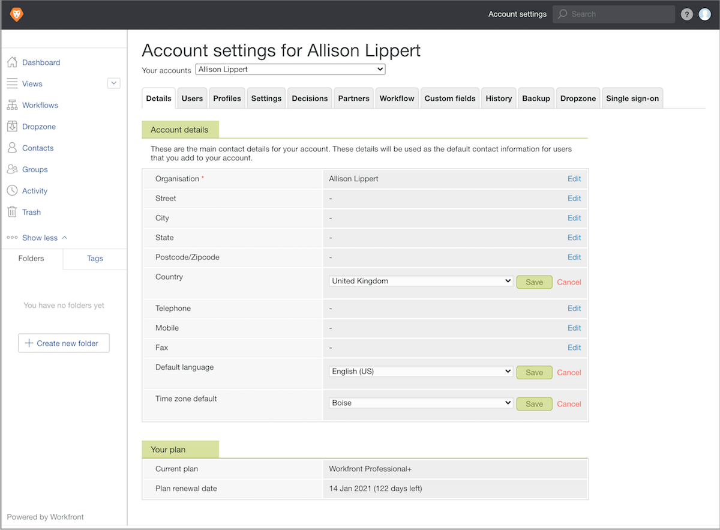This screenshot has height=530, width=720.
Task: Open the Custom fields tab
Action: click(x=450, y=98)
